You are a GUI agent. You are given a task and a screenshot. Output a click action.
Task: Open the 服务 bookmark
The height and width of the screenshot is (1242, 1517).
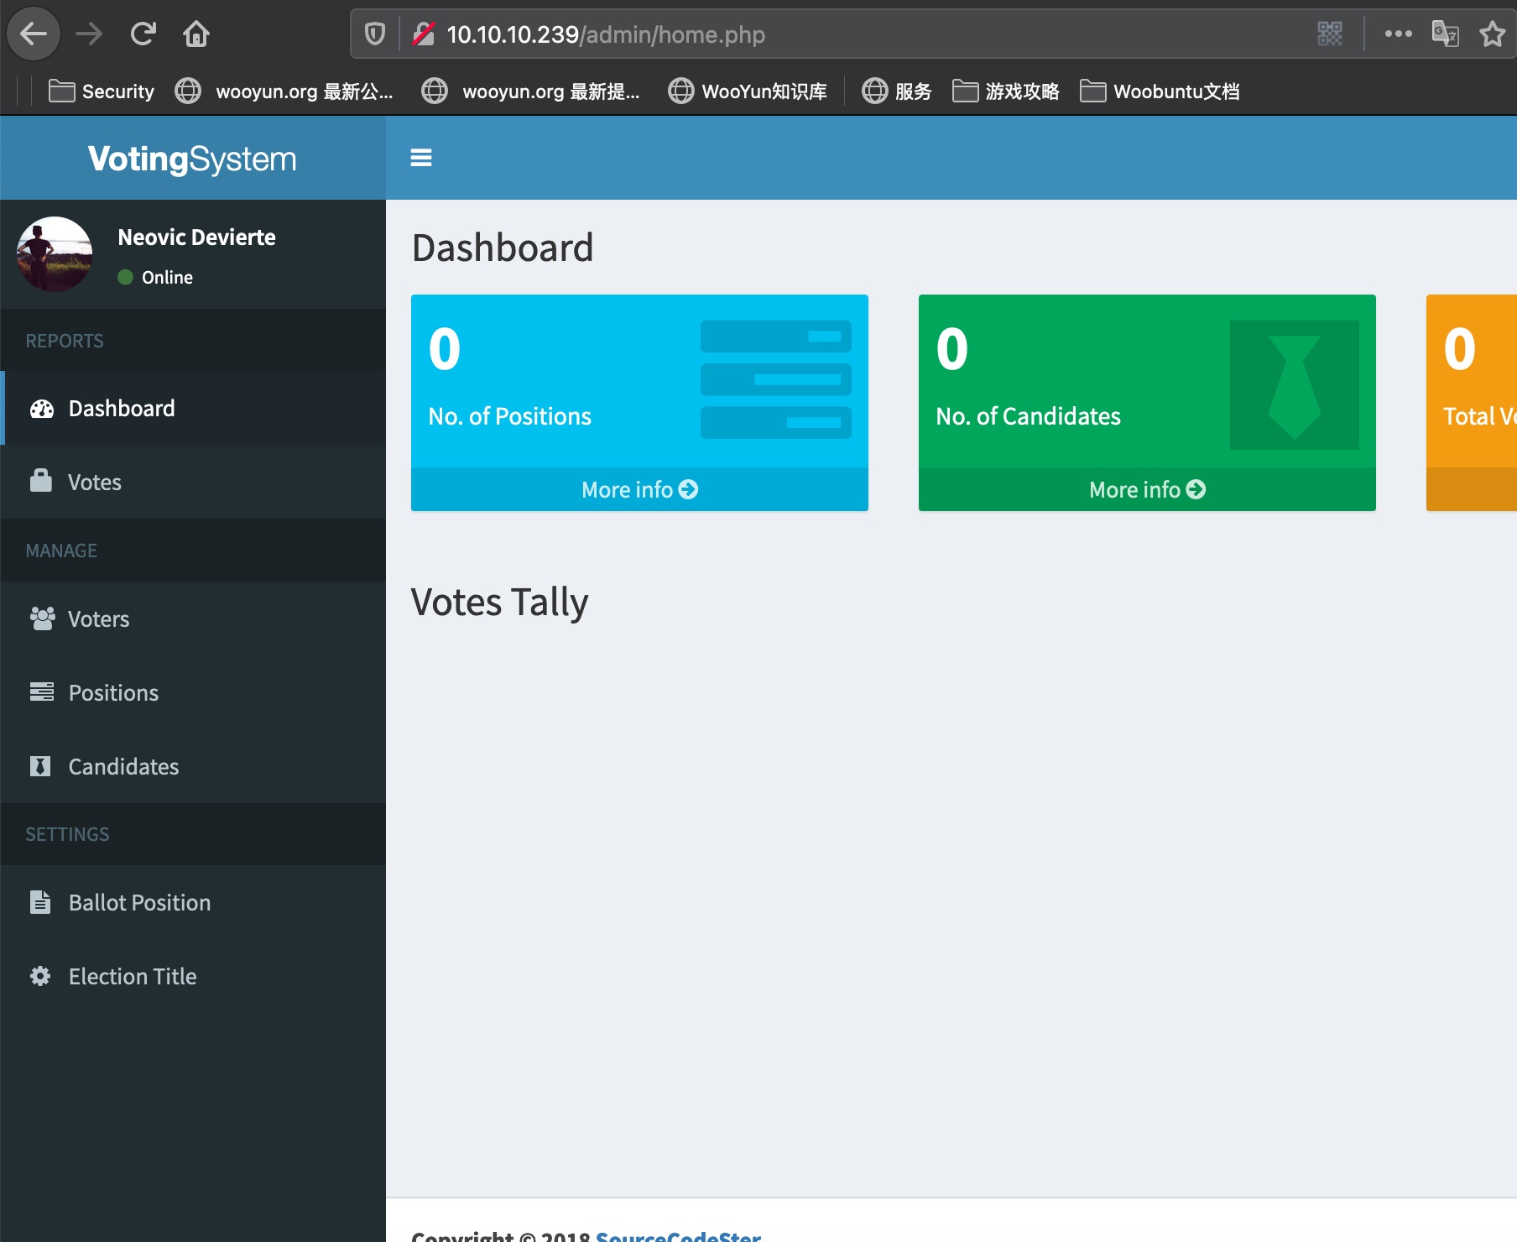[x=897, y=91]
